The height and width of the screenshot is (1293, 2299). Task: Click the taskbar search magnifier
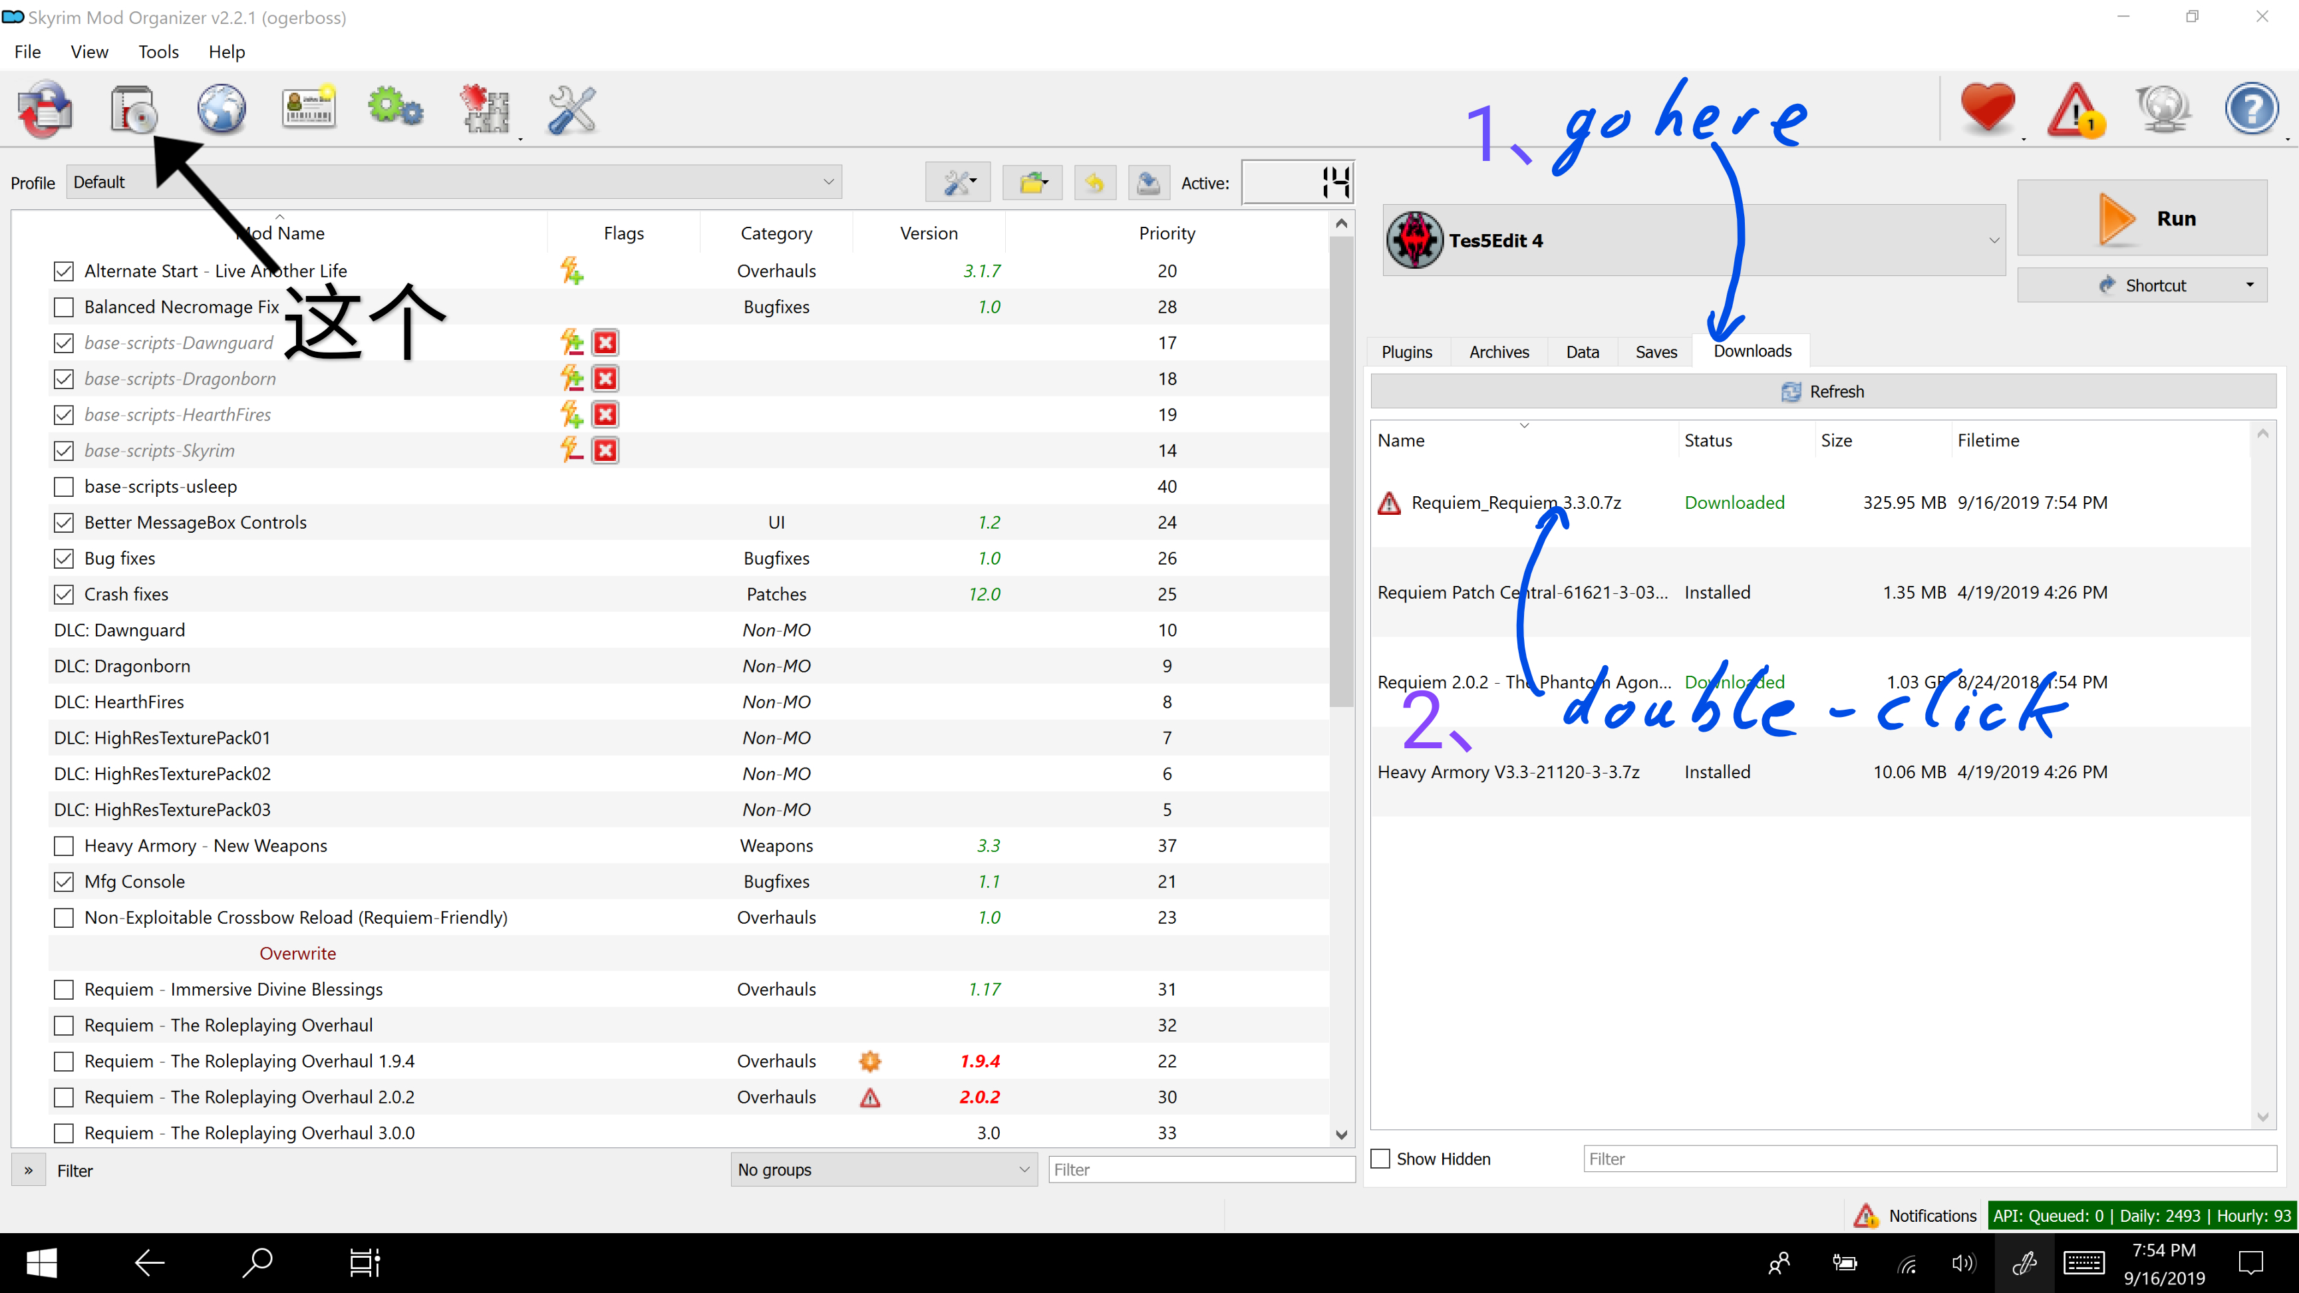click(x=257, y=1262)
